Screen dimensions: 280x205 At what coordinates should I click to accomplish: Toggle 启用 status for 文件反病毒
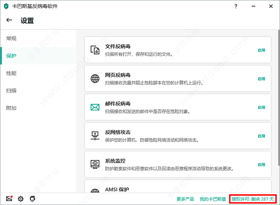(261, 50)
